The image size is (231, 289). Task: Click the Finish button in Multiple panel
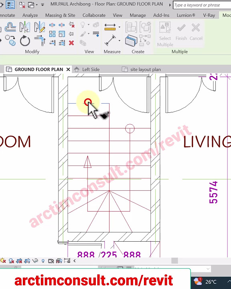coord(181,32)
